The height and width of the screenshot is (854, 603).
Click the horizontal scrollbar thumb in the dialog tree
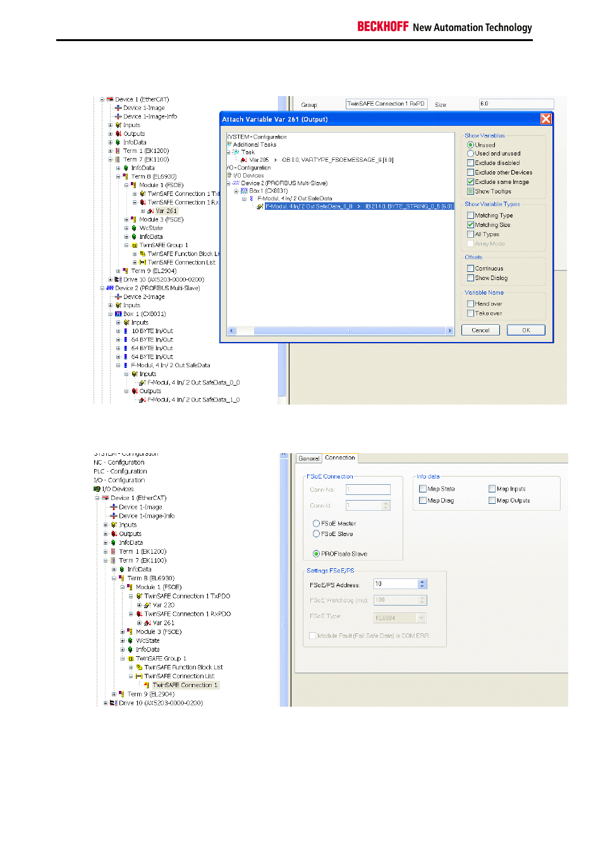pos(349,331)
